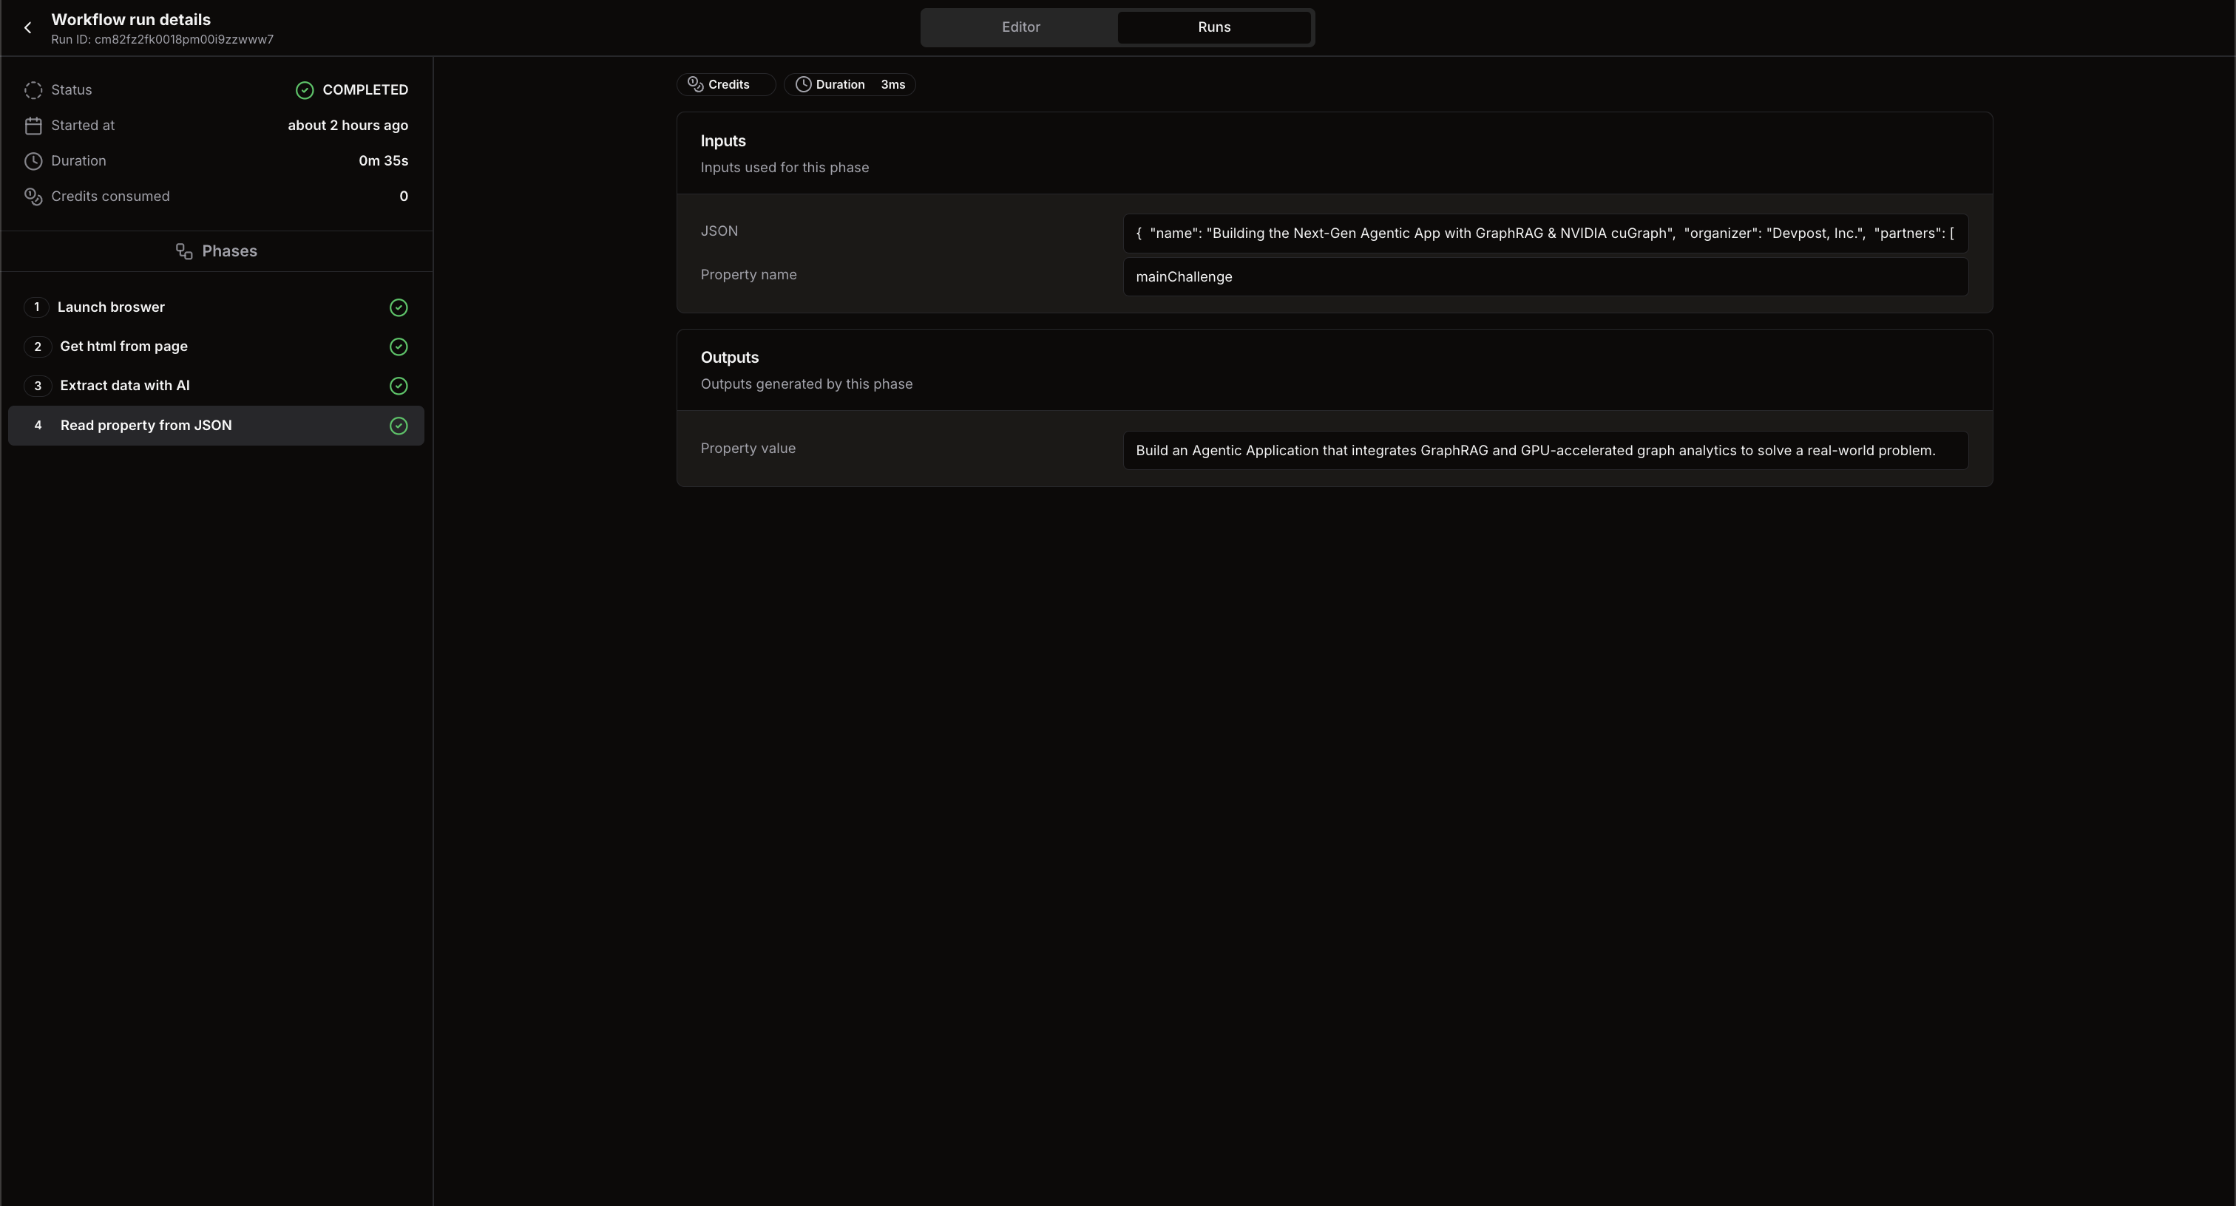Click the Property value output field
This screenshot has width=2236, height=1206.
tap(1545, 449)
